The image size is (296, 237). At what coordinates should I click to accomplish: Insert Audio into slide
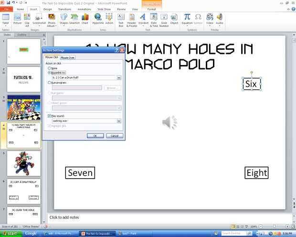(x=219, y=20)
